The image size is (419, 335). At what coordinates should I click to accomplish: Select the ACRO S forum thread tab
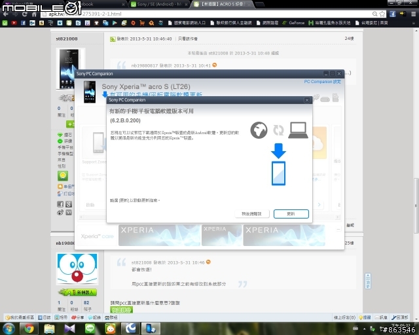223,5
